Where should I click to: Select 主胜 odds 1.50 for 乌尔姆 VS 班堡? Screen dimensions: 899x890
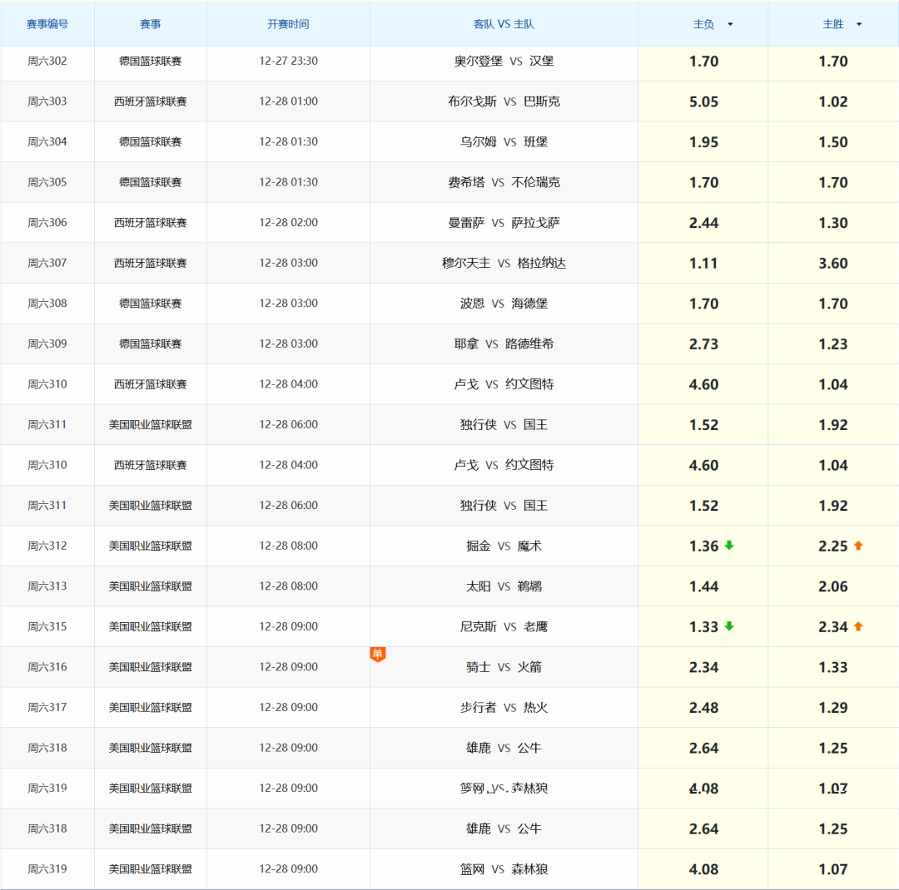[833, 142]
